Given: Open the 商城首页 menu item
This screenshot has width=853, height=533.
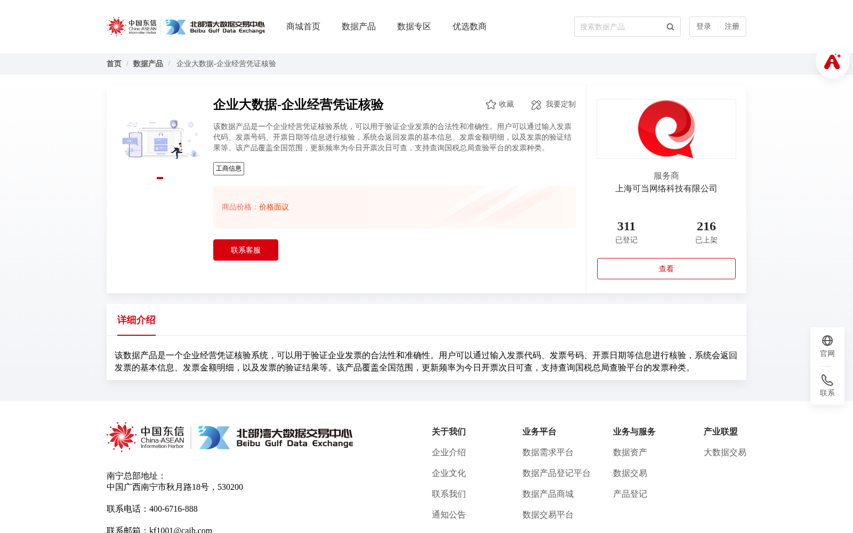Looking at the screenshot, I should [x=303, y=27].
